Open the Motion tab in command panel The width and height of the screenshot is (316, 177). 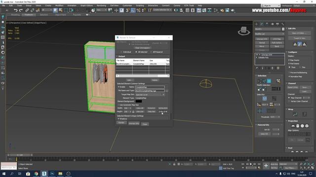point(272,24)
